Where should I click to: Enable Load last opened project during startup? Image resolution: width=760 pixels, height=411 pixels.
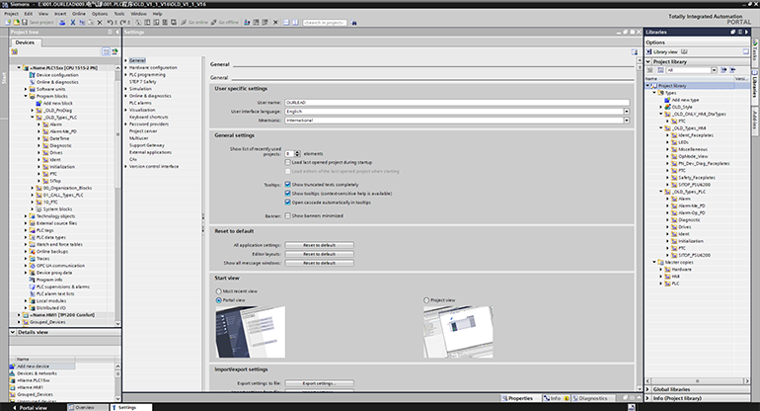pyautogui.click(x=287, y=162)
